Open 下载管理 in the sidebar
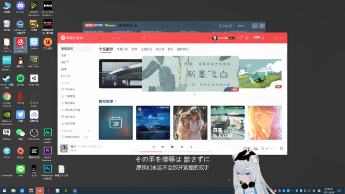This screenshot has height=194, width=345. click(x=68, y=96)
